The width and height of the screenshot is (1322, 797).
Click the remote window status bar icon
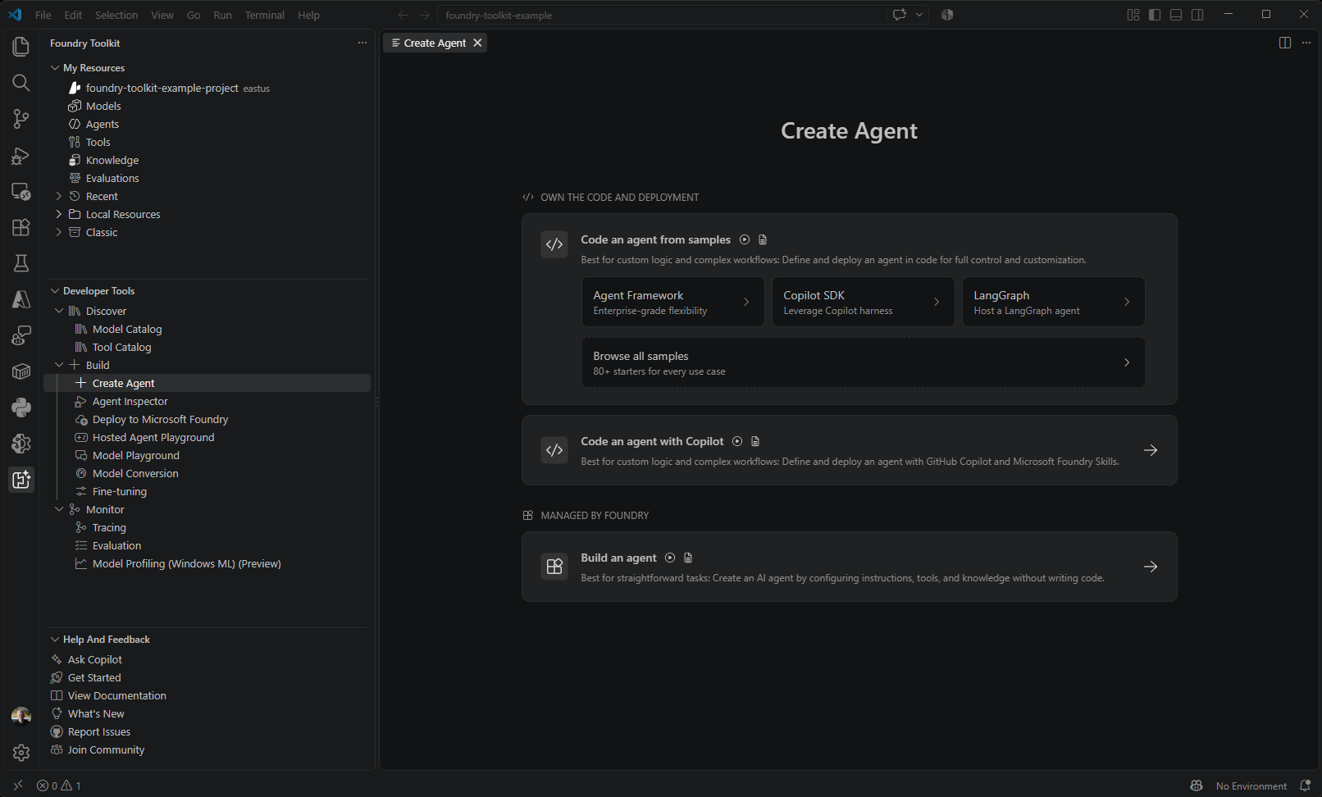(18, 786)
